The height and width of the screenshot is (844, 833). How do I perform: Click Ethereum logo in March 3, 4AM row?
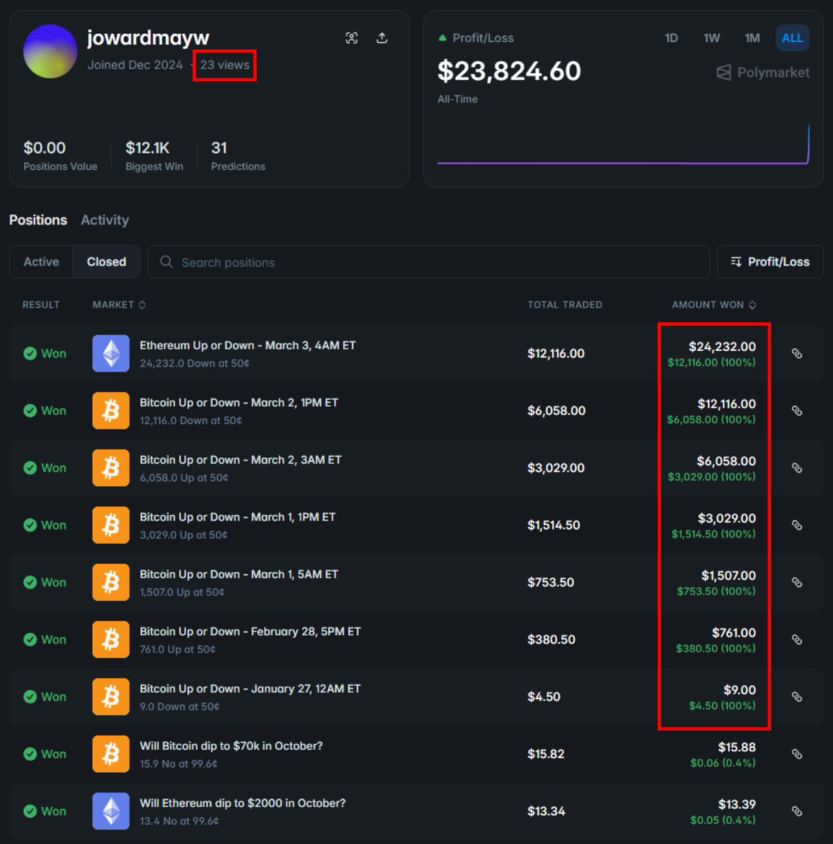pyautogui.click(x=111, y=354)
